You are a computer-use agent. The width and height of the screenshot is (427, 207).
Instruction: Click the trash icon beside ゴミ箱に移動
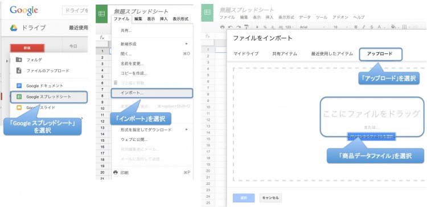[x=116, y=82]
